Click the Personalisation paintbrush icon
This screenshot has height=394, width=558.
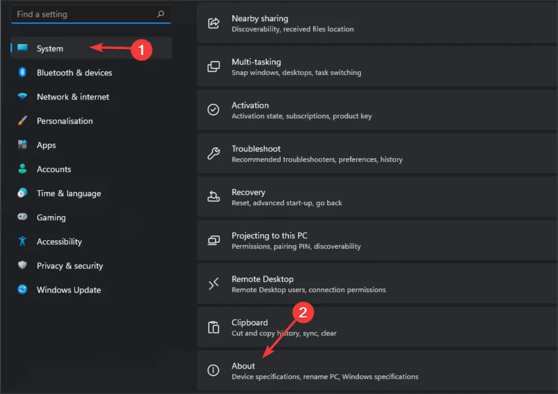coord(22,121)
